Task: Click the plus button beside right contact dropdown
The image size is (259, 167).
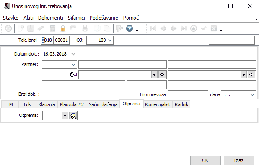Action: pyautogui.click(x=251, y=74)
